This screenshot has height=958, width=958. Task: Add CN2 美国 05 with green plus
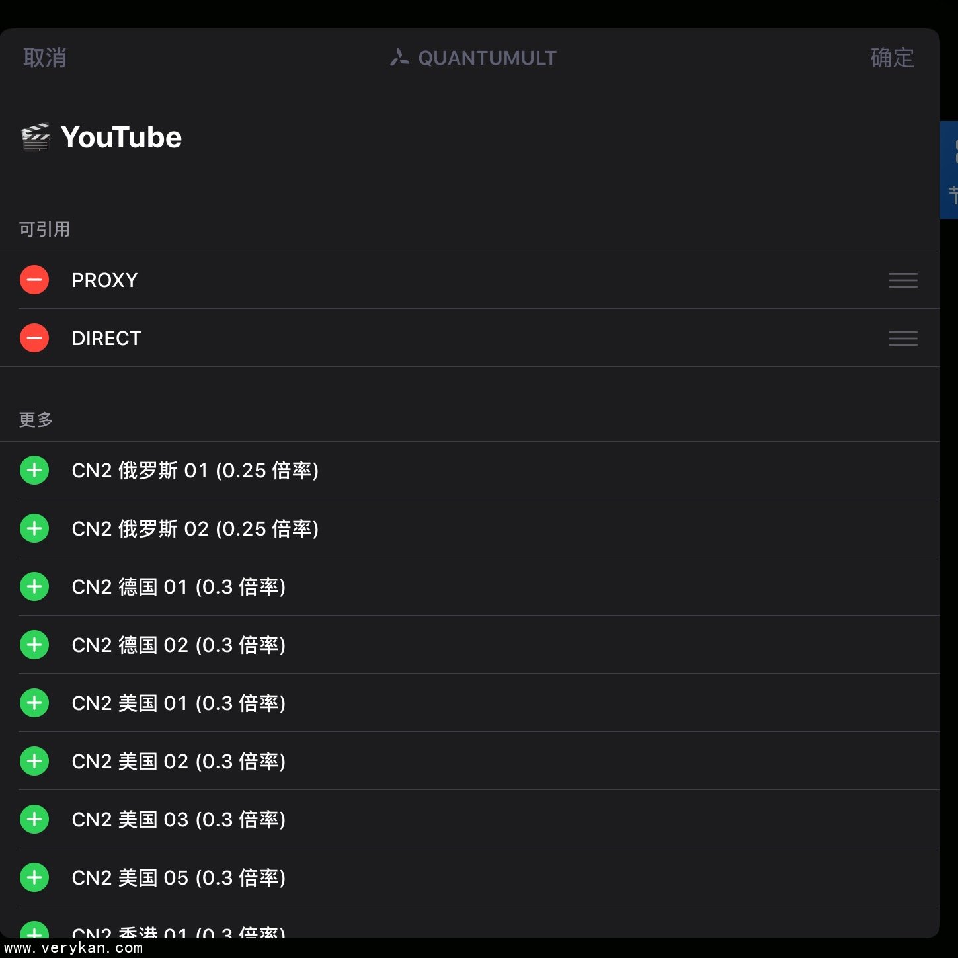tap(34, 878)
